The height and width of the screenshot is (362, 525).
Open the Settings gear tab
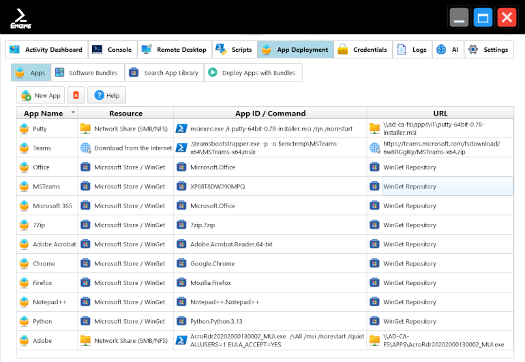489,50
